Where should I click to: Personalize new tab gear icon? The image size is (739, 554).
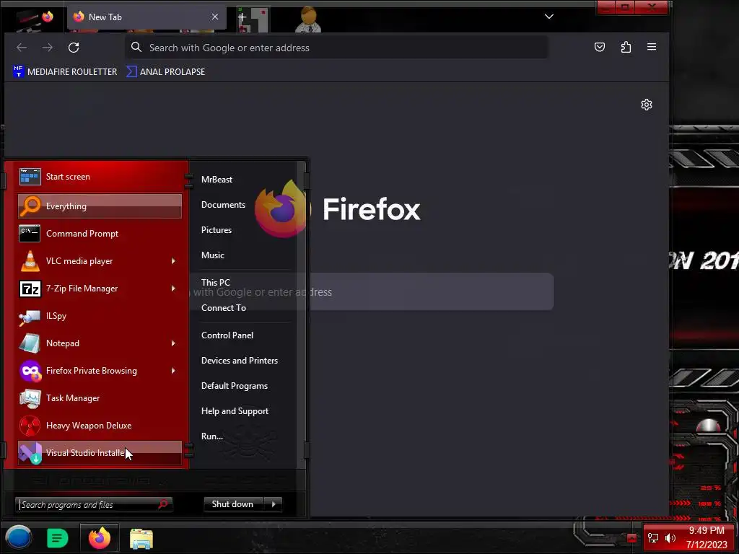(x=647, y=105)
